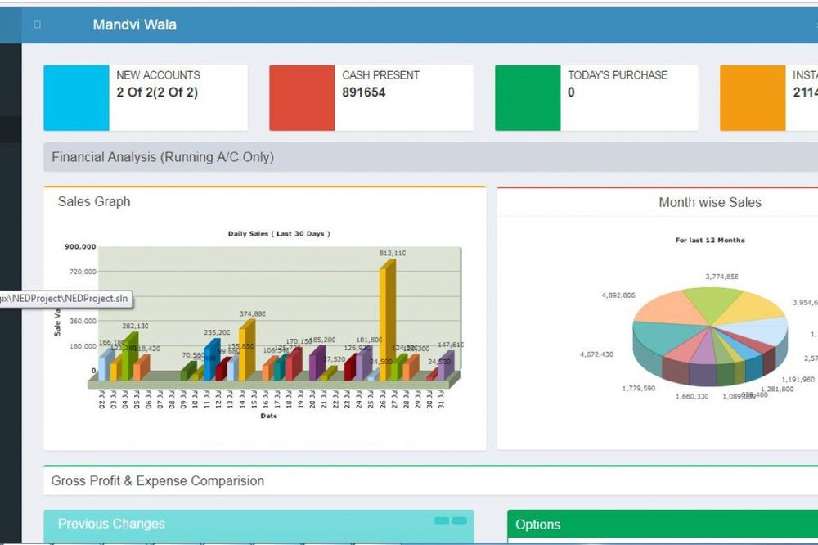Select the Options panel header
This screenshot has width=818, height=545.
540,525
